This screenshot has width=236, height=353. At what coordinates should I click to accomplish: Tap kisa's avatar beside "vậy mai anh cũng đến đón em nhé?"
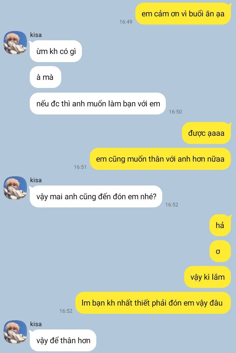[15, 188]
